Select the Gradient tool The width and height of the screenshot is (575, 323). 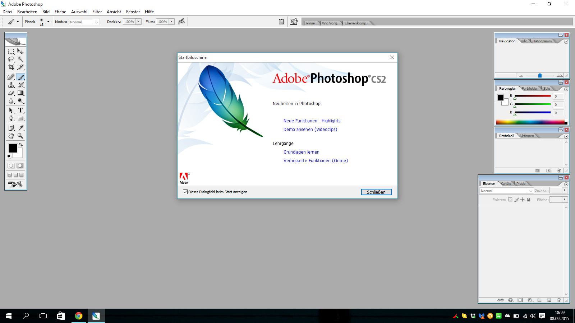[20, 93]
